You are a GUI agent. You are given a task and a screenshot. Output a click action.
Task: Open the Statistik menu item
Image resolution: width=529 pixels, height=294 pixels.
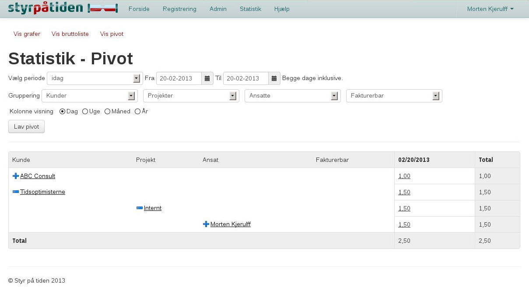pyautogui.click(x=250, y=9)
